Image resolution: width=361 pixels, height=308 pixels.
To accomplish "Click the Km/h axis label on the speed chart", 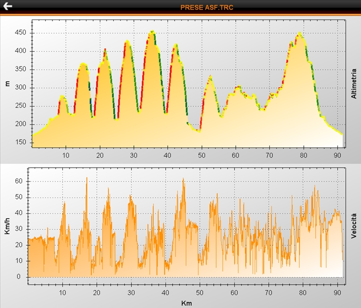I will tap(7, 226).
